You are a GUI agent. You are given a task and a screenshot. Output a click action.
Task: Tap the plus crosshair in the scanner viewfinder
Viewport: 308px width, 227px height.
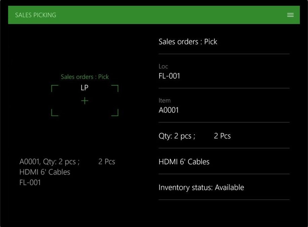(84, 101)
